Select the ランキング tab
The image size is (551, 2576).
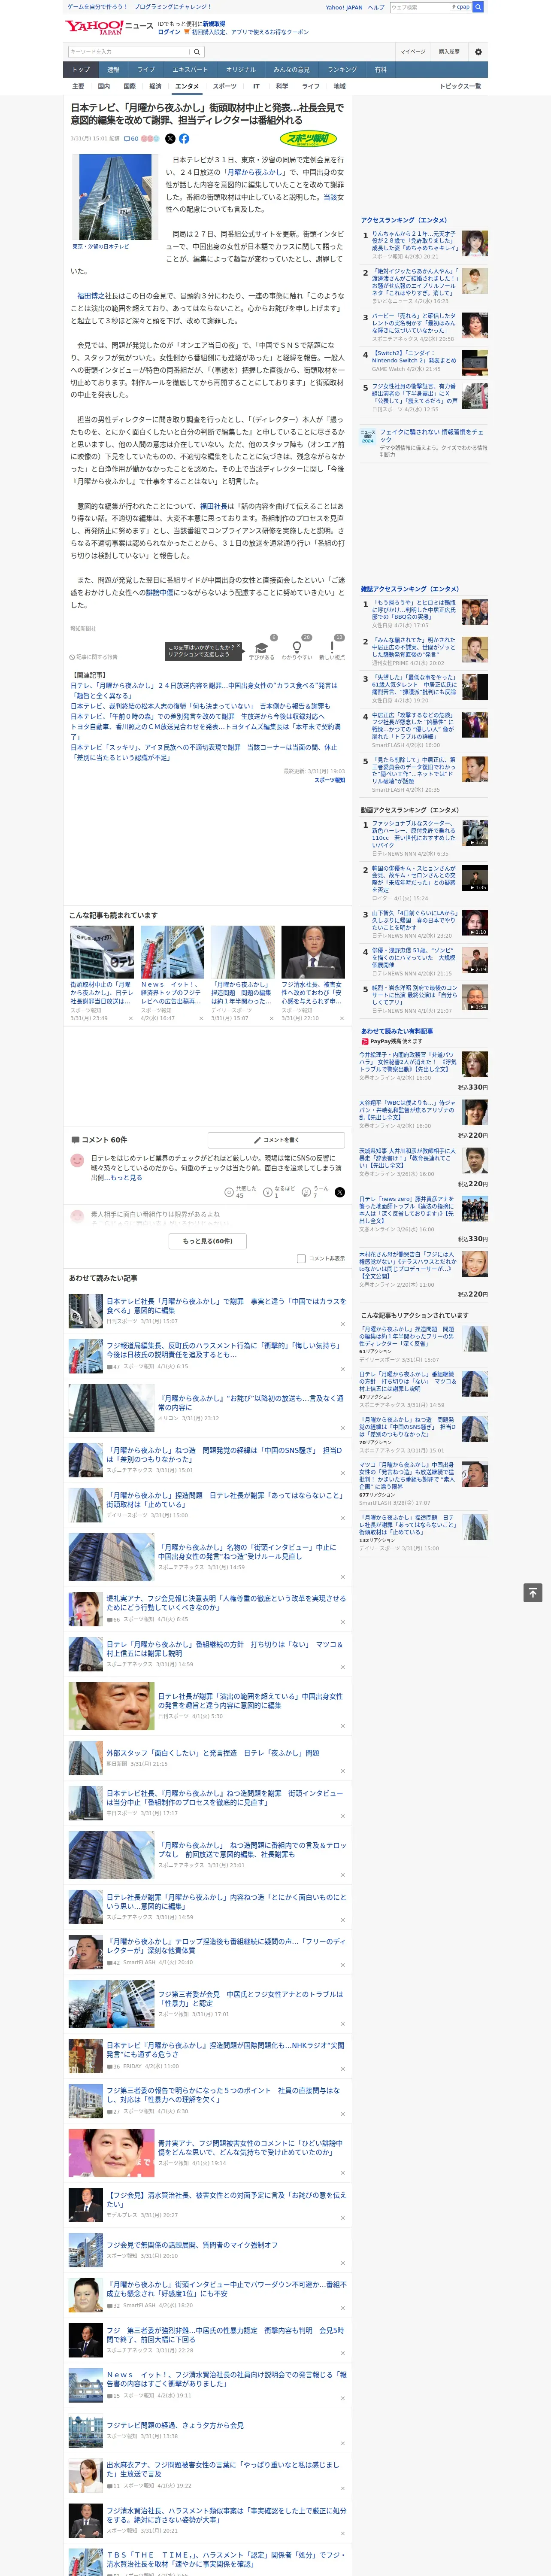[342, 70]
